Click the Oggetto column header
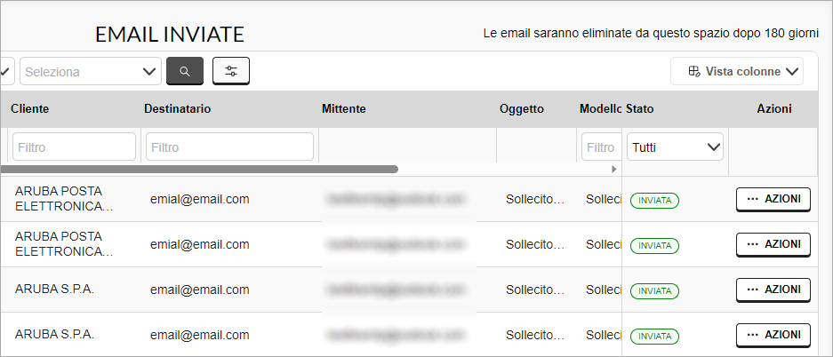 [x=522, y=108]
